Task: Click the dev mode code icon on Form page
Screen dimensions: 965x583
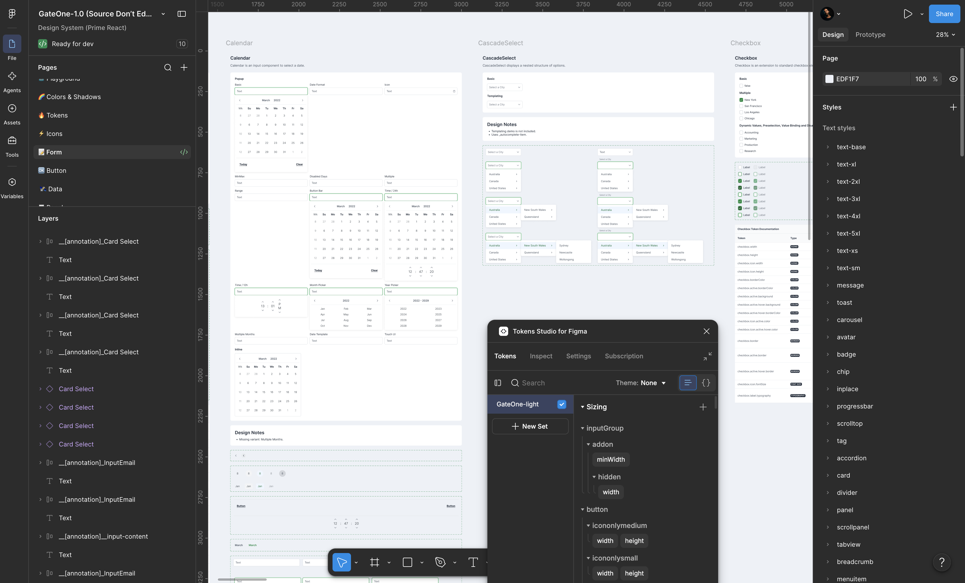Action: point(184,152)
